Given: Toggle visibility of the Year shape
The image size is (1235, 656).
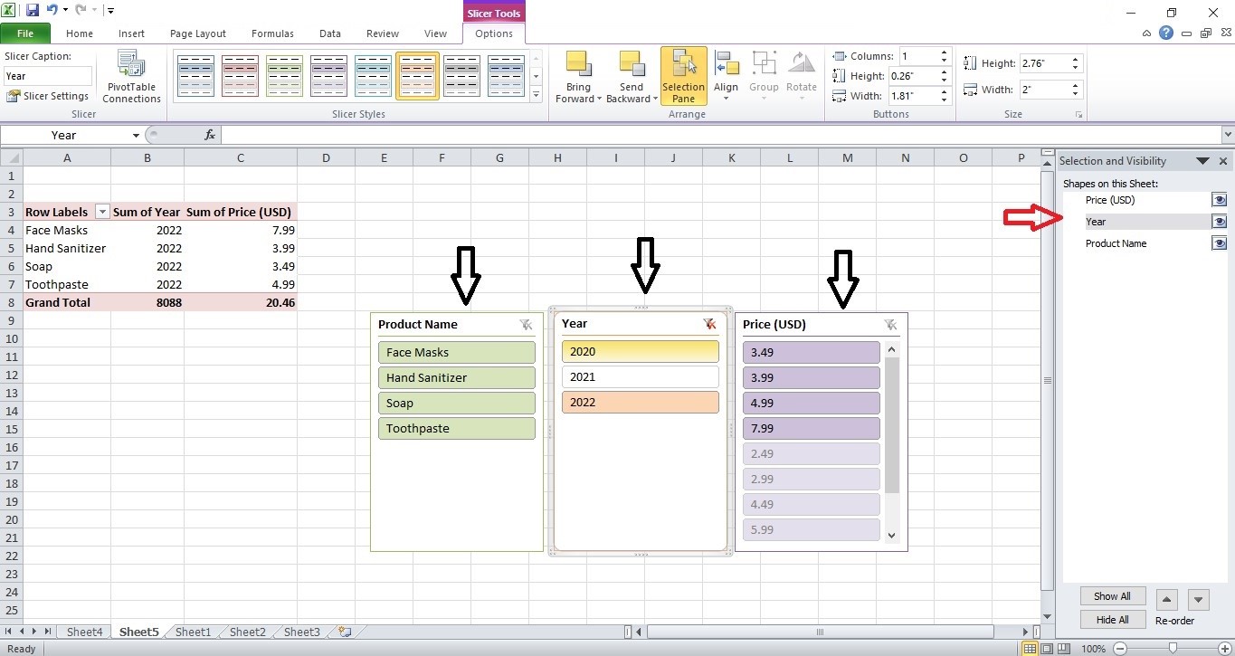Looking at the screenshot, I should coord(1219,221).
